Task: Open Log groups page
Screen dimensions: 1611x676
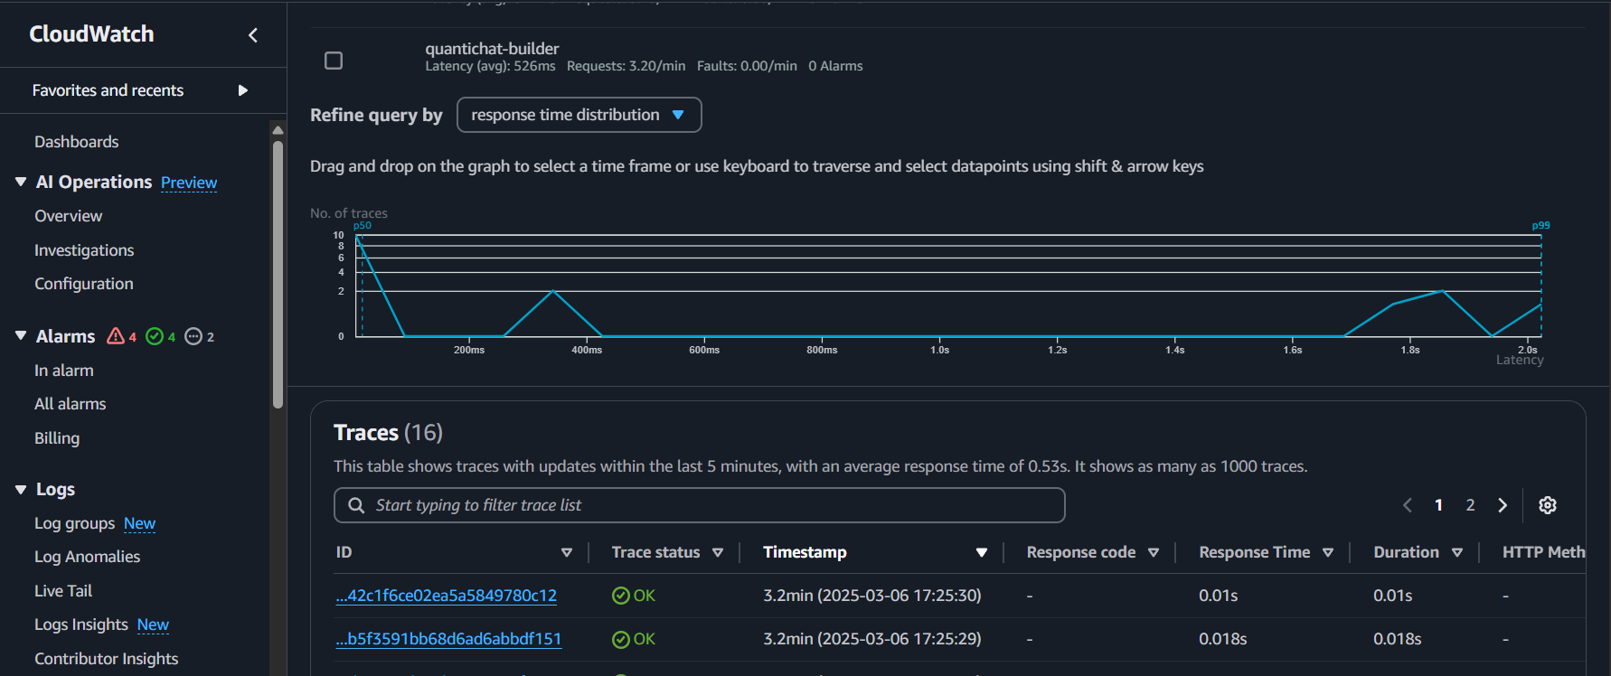Action: [75, 523]
